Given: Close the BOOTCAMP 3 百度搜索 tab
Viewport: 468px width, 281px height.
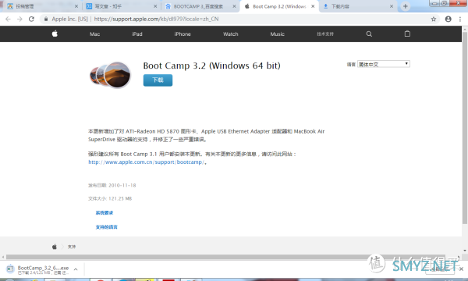Looking at the screenshot, I should pos(234,6).
